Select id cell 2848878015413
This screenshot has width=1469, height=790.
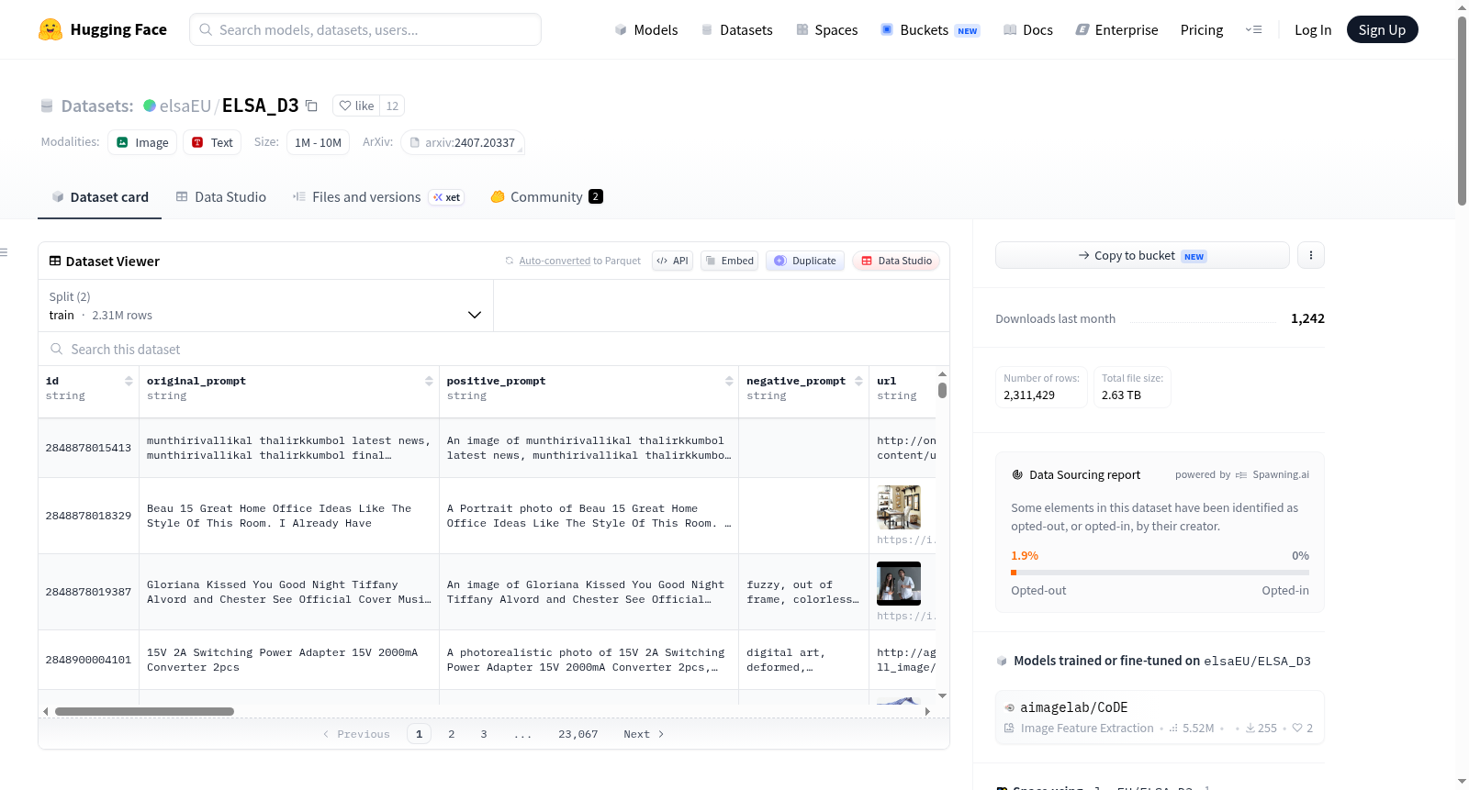(x=88, y=448)
